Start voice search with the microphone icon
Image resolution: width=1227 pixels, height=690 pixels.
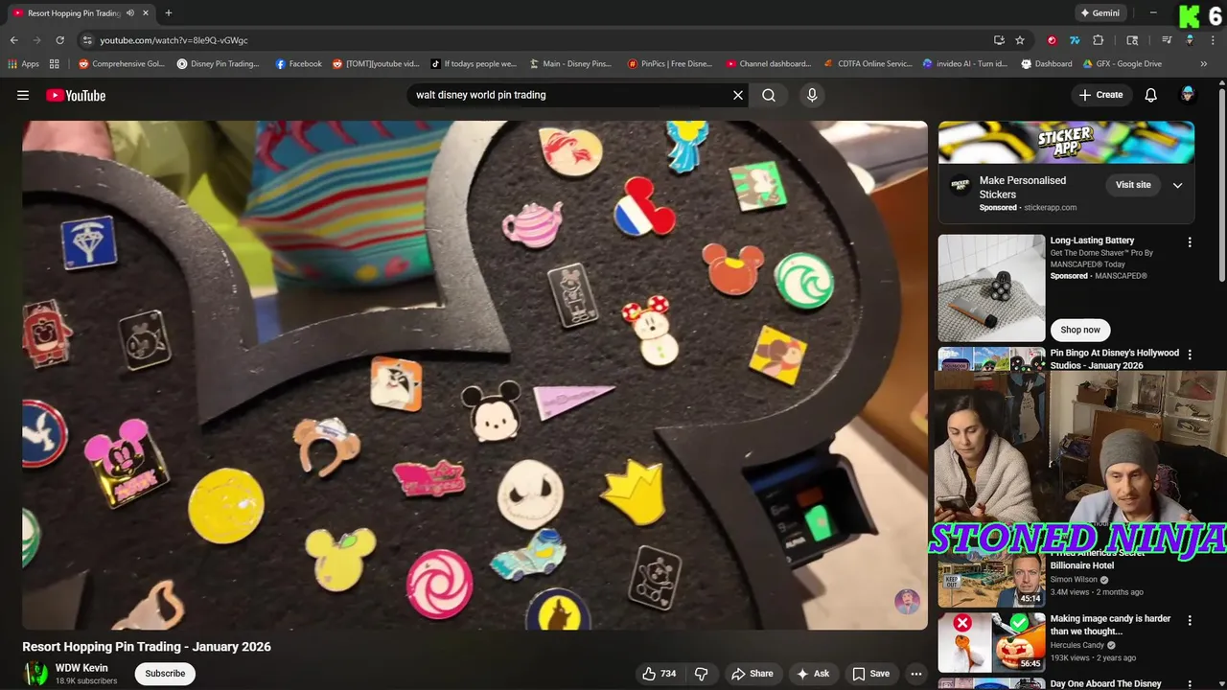[x=812, y=95]
